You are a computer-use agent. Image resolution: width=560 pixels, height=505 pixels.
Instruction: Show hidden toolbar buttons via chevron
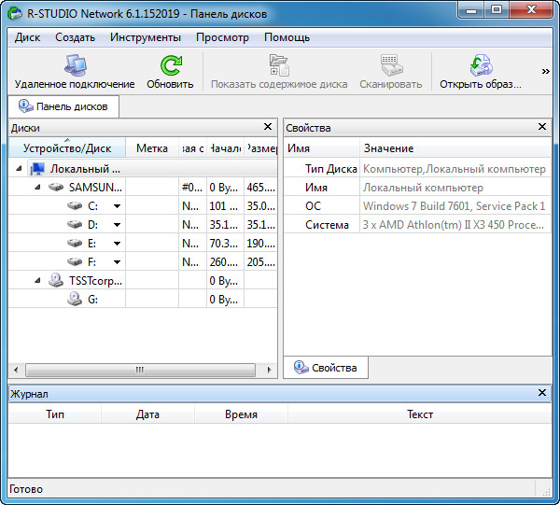pyautogui.click(x=546, y=70)
